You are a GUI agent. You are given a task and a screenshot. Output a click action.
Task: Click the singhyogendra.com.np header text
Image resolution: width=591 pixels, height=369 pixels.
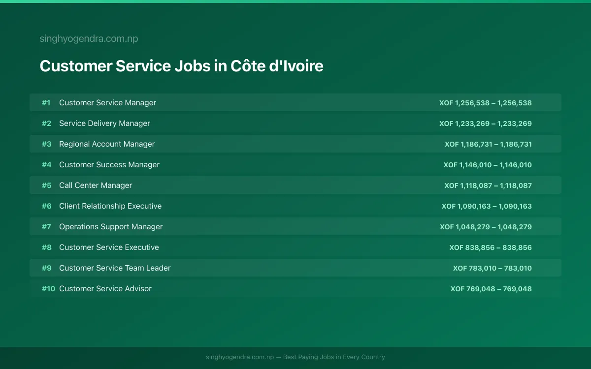point(89,39)
